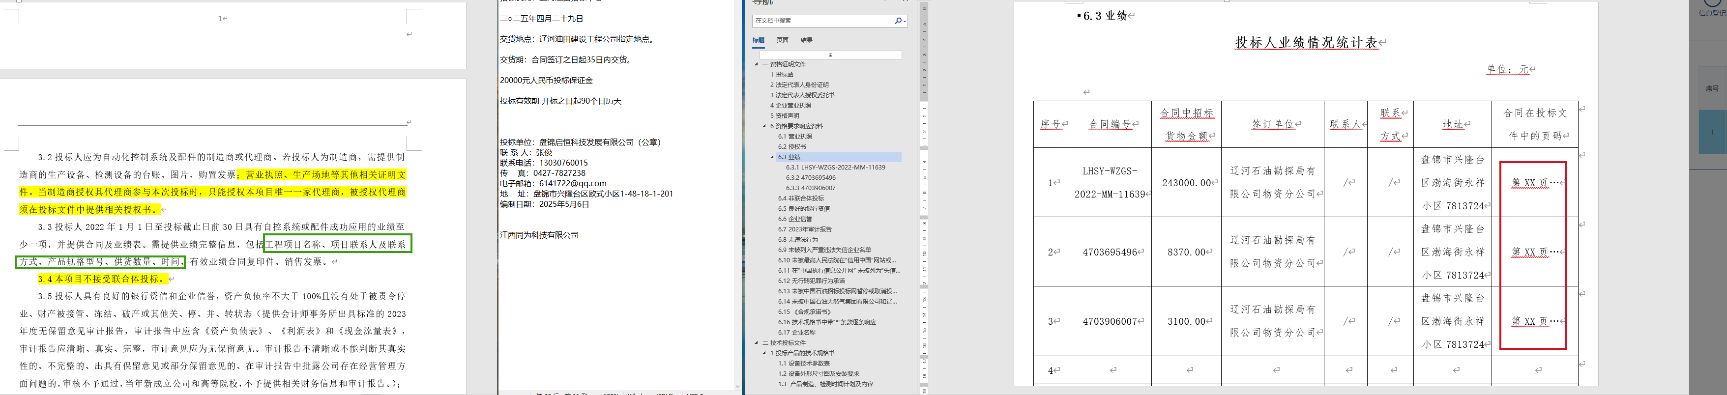This screenshot has height=395, width=1727.
Task: Switch to the 结果 tab in navigation pane
Action: tap(807, 40)
